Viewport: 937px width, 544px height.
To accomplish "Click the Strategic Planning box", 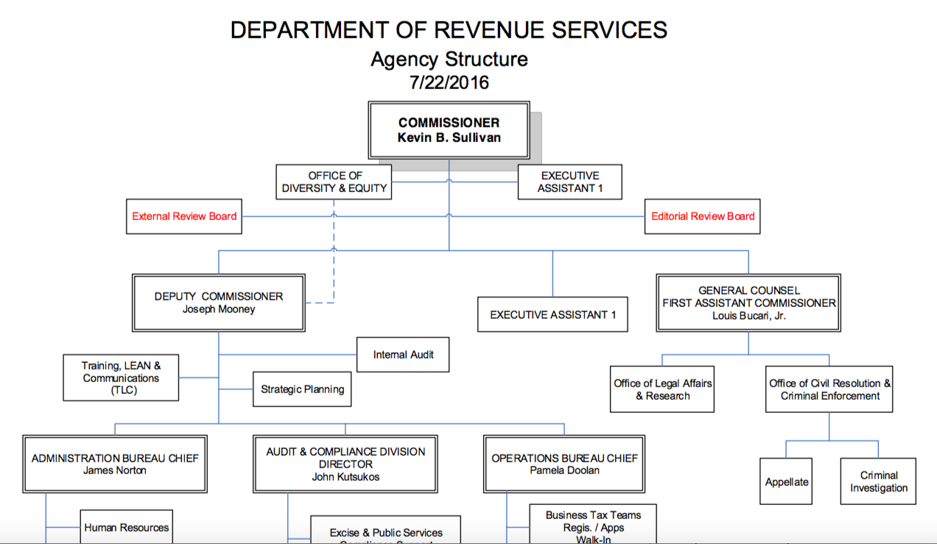I will pos(302,389).
